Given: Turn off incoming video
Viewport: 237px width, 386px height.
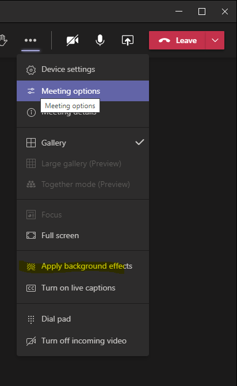Looking at the screenshot, I should click(83, 341).
